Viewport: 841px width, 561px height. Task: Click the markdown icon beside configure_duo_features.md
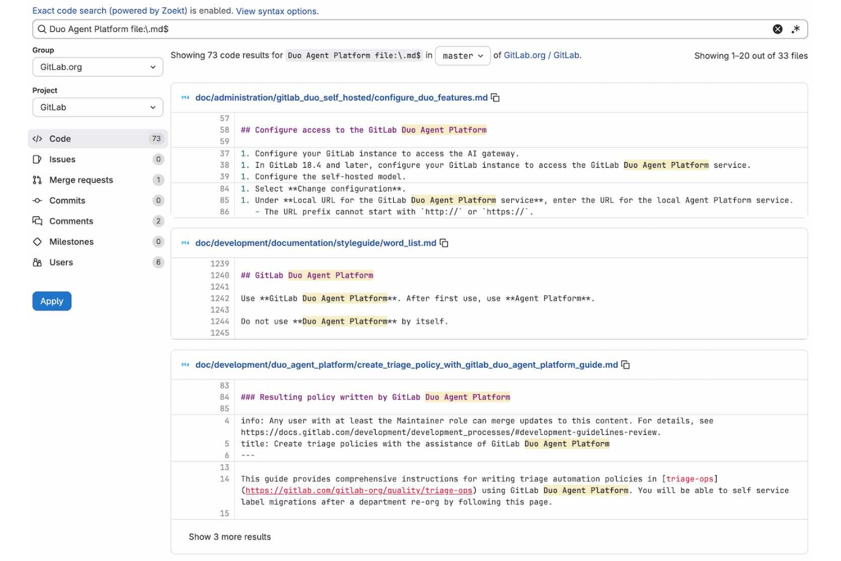tap(185, 97)
